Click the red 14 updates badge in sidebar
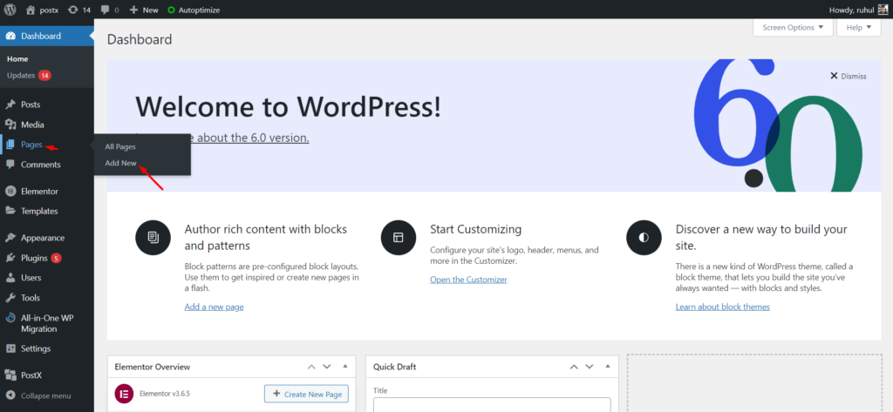 pyautogui.click(x=45, y=75)
